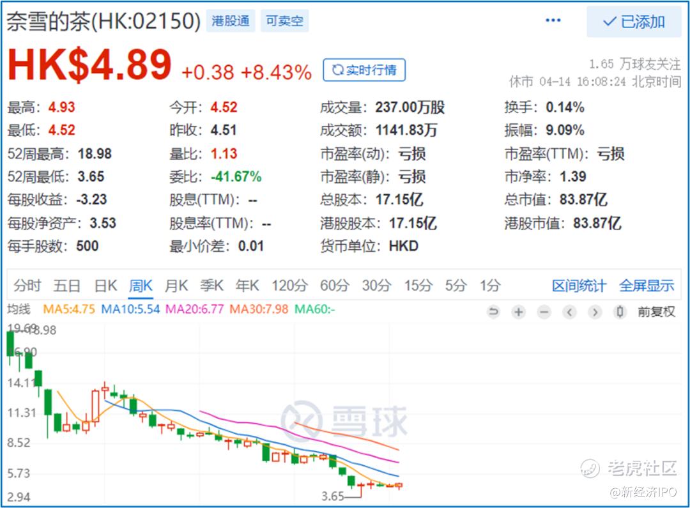The width and height of the screenshot is (690, 508).
Task: Open the 120分 interval tab
Action: click(x=289, y=286)
